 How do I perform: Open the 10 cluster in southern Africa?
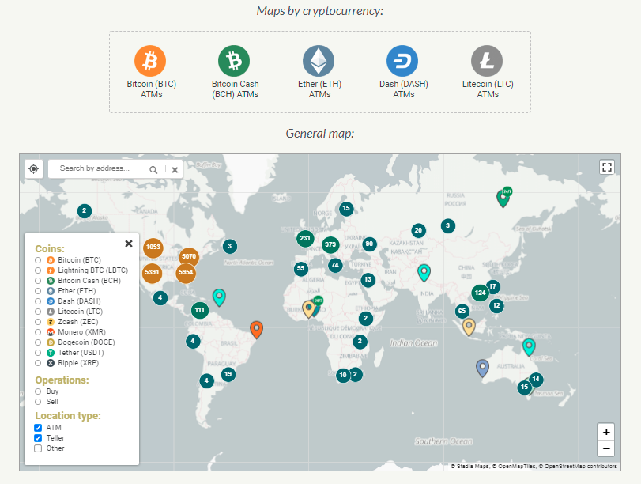[x=342, y=375]
